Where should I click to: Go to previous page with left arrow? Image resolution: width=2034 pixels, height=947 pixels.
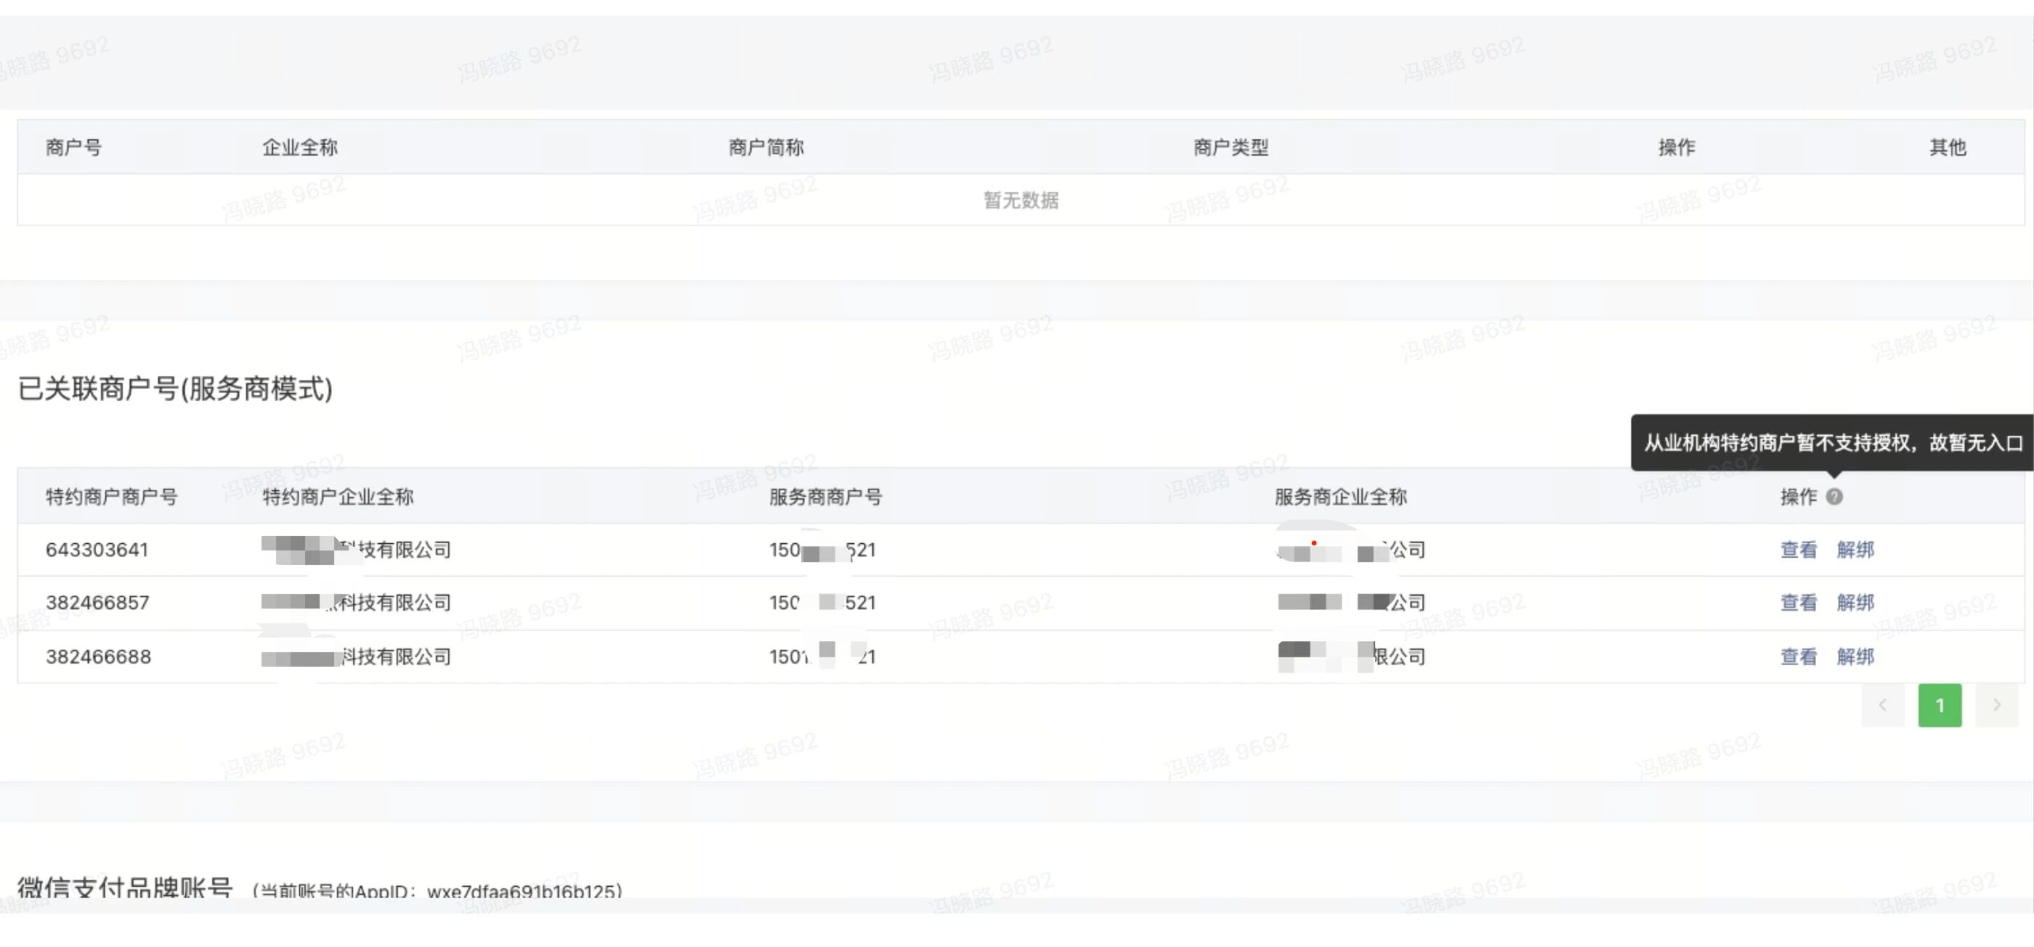[1882, 704]
